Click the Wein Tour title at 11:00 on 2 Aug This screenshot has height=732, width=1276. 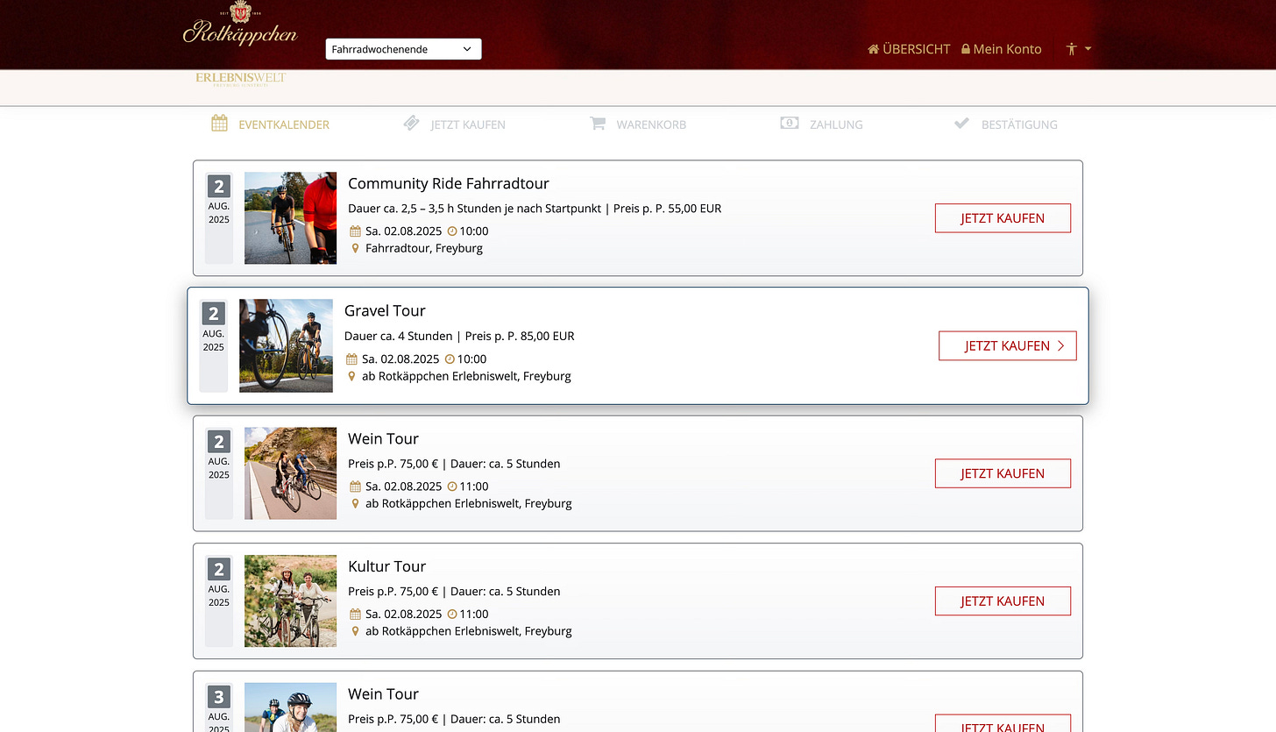(x=383, y=438)
